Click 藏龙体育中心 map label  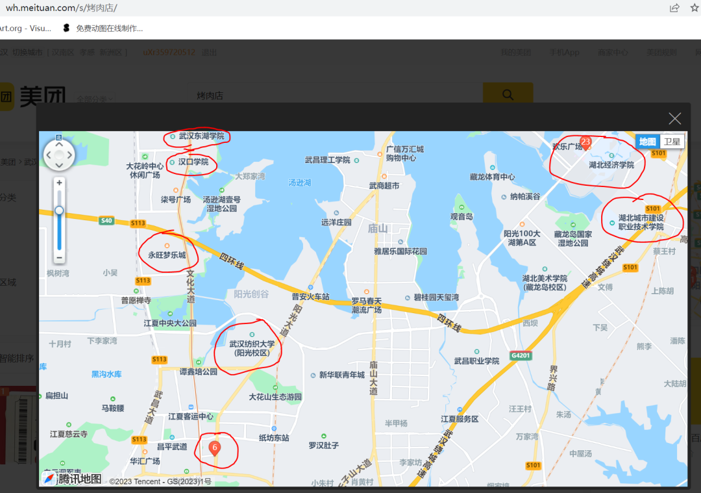click(x=492, y=177)
